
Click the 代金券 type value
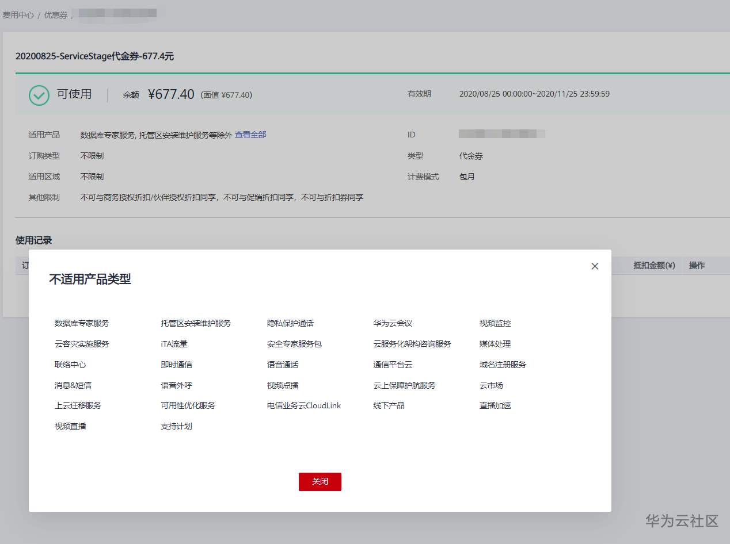point(471,156)
